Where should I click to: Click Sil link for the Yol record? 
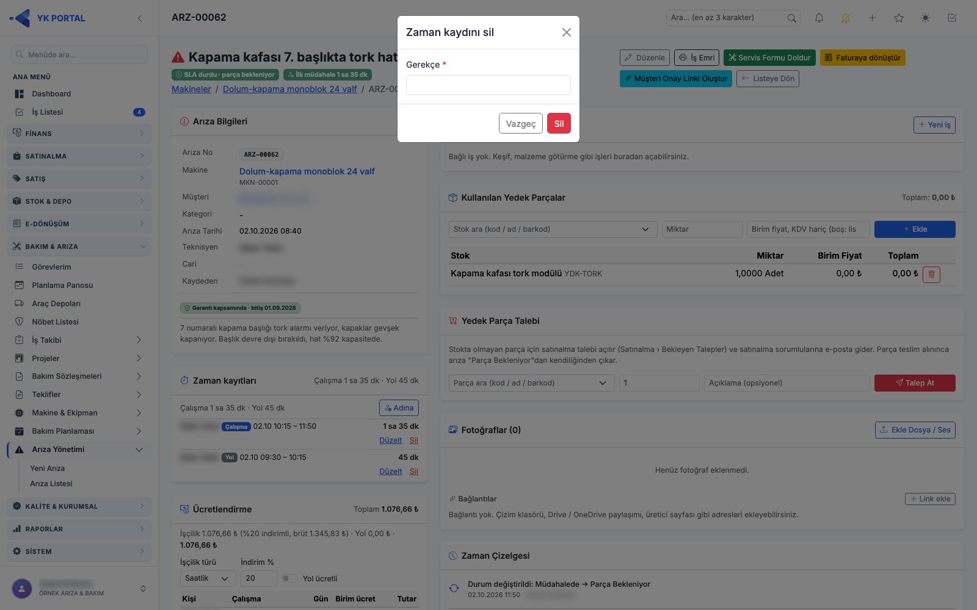coord(414,472)
